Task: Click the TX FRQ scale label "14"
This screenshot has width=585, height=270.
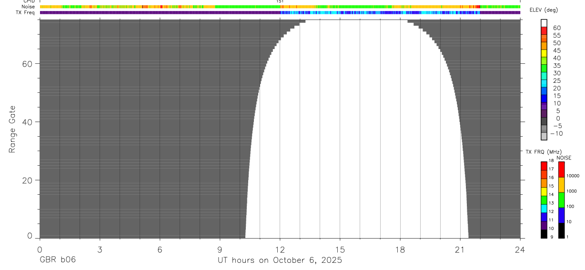Action: [551, 194]
